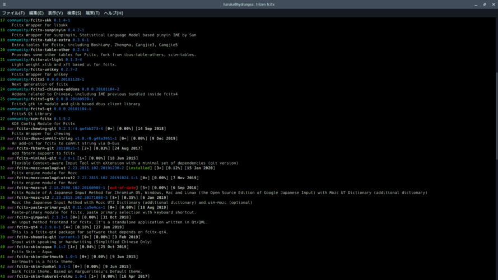The width and height of the screenshot is (498, 280).
Task: Click version 0.5.5-2 of kcm-fcitx
Action: pos(62,119)
